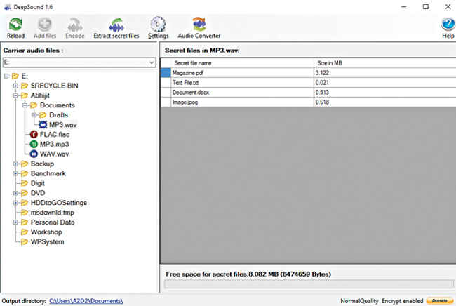Click the 0.021 size cell
The height and width of the screenshot is (306, 456).
coord(384,83)
